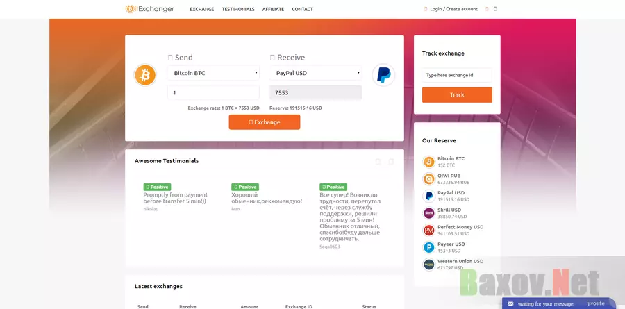Click the Positive badge on ivan testimonial
This screenshot has width=625, height=309.
pyautogui.click(x=245, y=187)
